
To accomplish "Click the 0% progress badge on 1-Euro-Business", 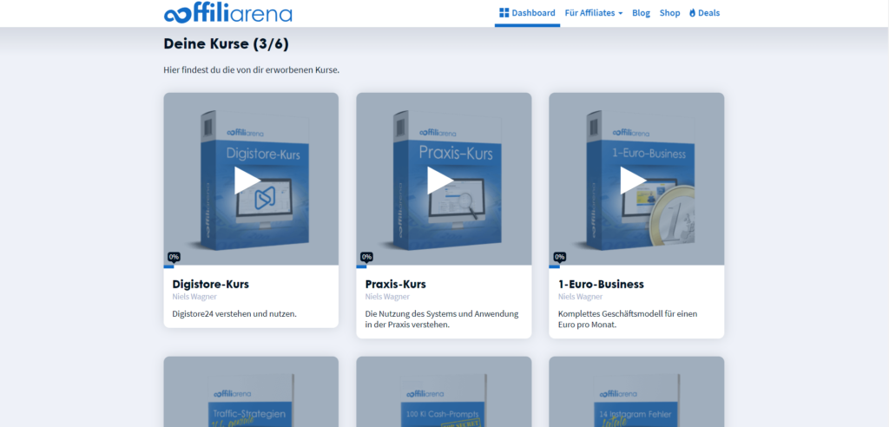I will pos(560,257).
